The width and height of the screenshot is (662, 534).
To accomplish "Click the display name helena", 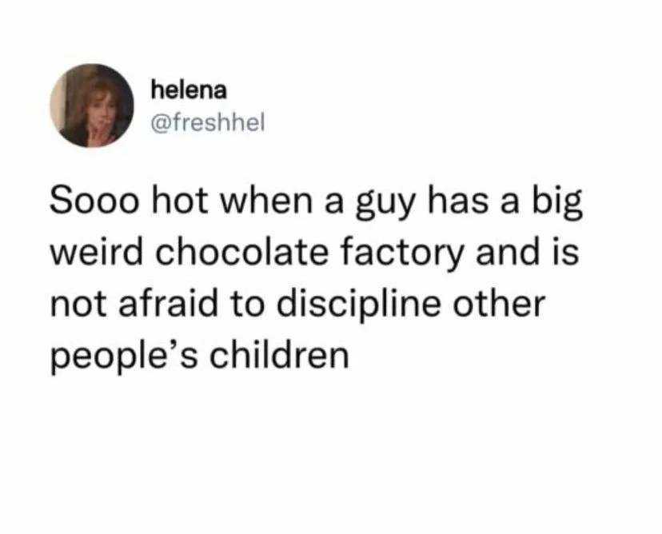I will pyautogui.click(x=189, y=90).
